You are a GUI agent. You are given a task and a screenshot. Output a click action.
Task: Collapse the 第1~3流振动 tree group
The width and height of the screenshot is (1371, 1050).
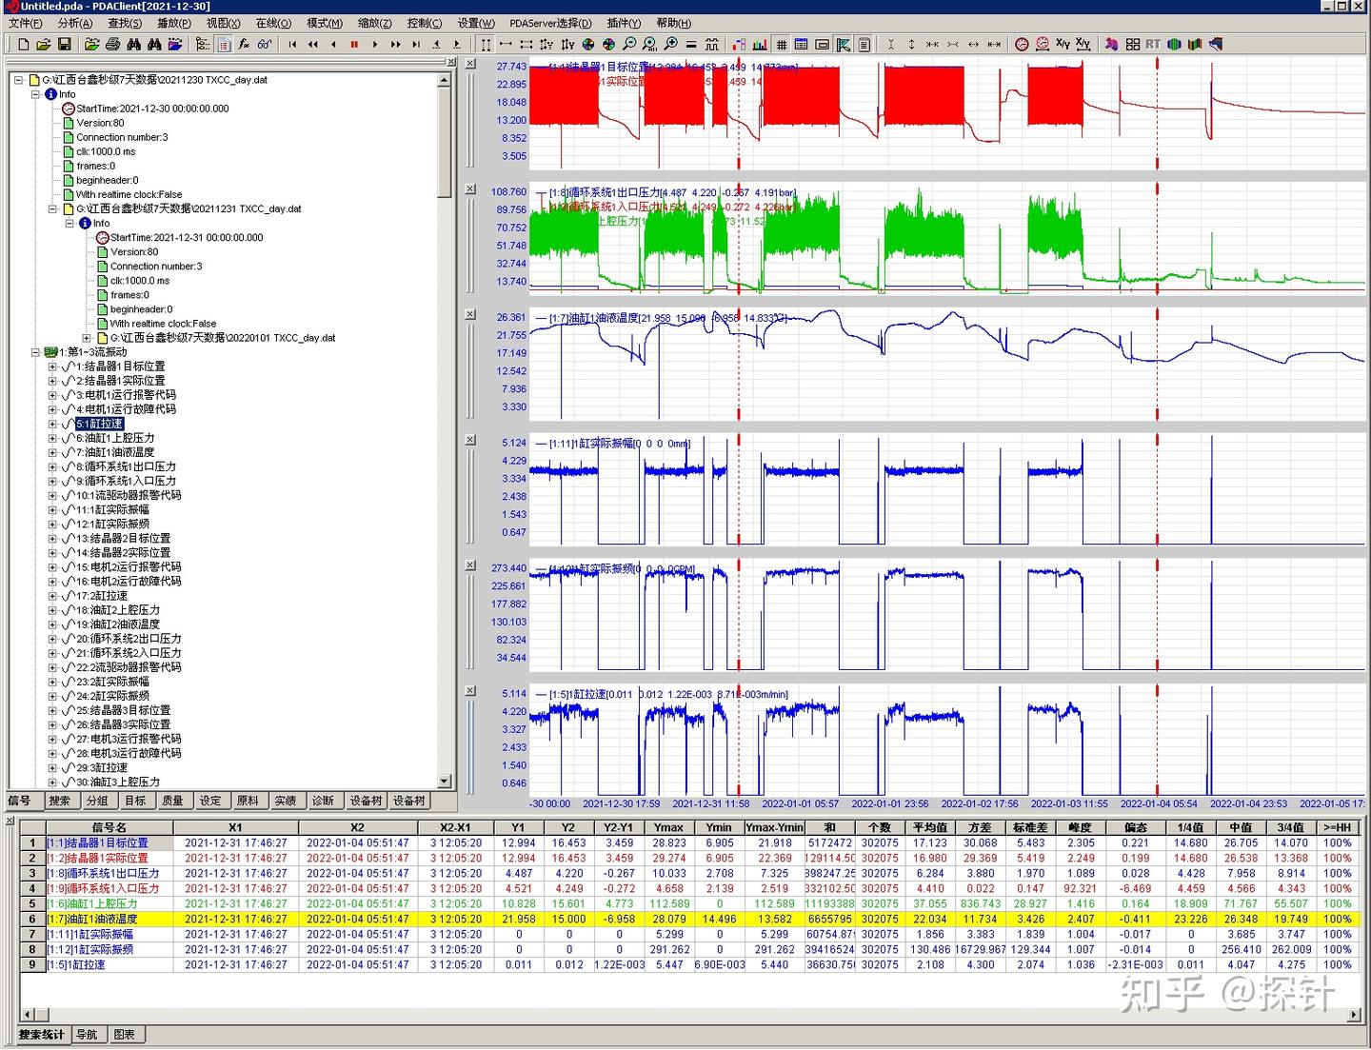[36, 352]
